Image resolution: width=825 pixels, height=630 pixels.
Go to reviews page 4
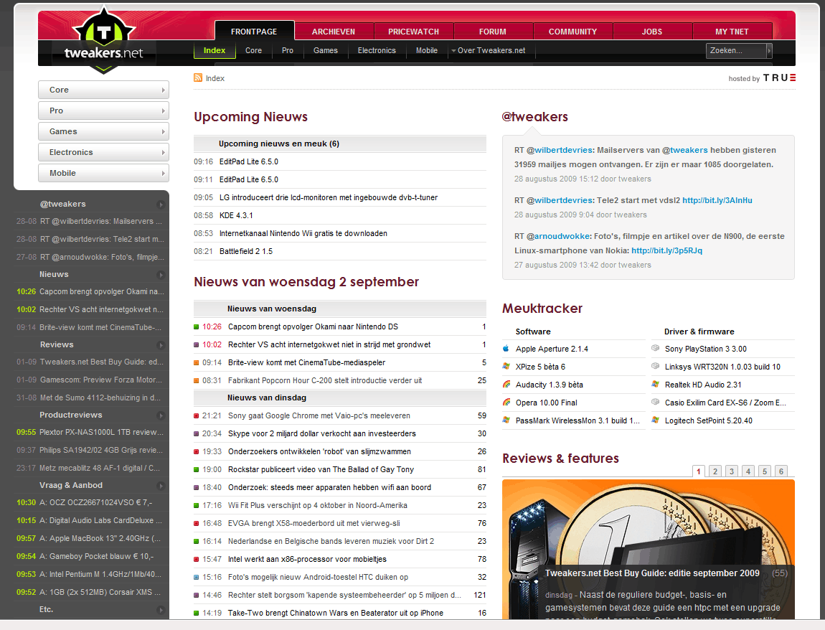(x=748, y=471)
